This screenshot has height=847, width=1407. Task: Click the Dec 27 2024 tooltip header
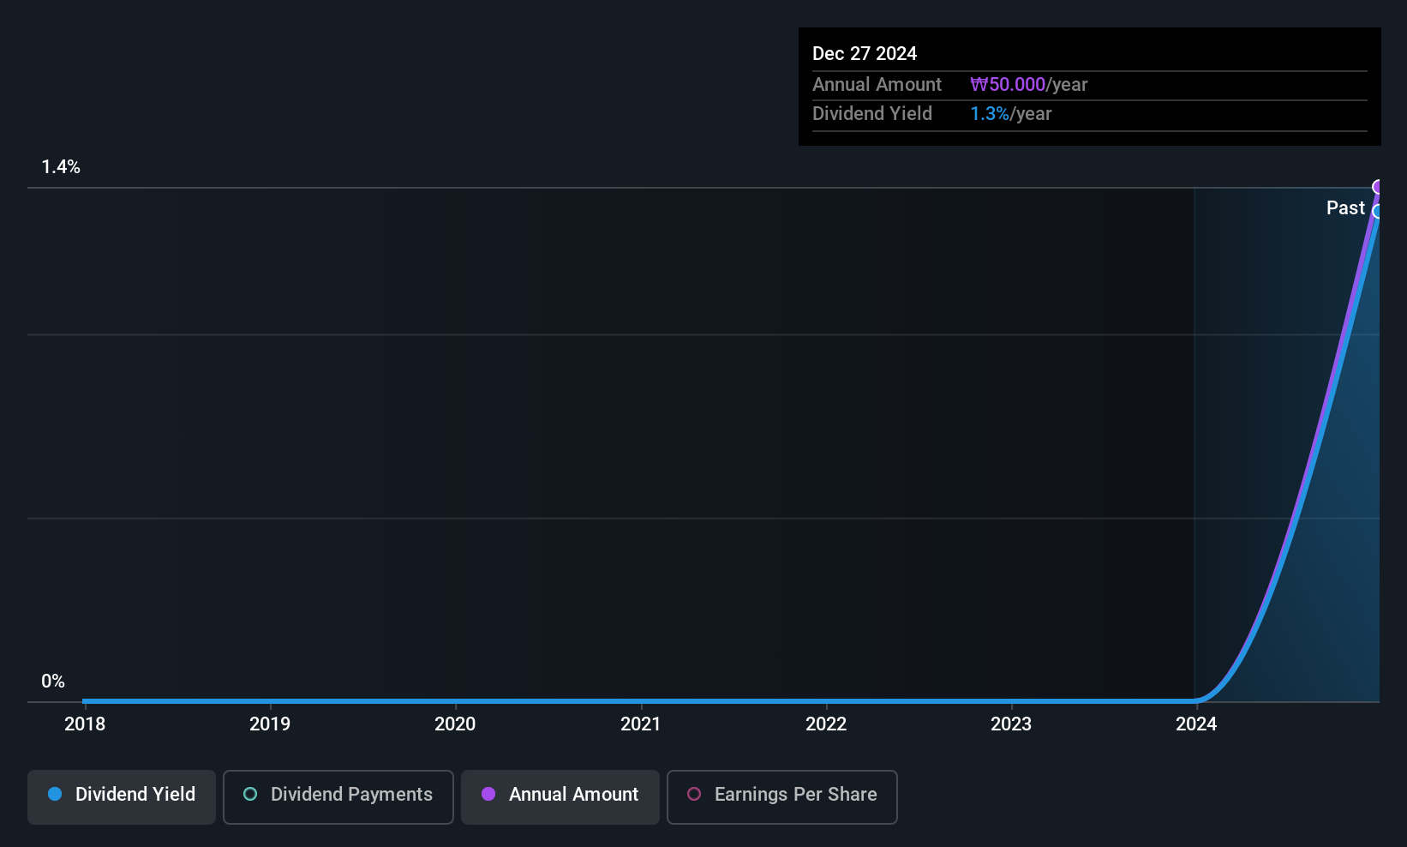tap(864, 53)
